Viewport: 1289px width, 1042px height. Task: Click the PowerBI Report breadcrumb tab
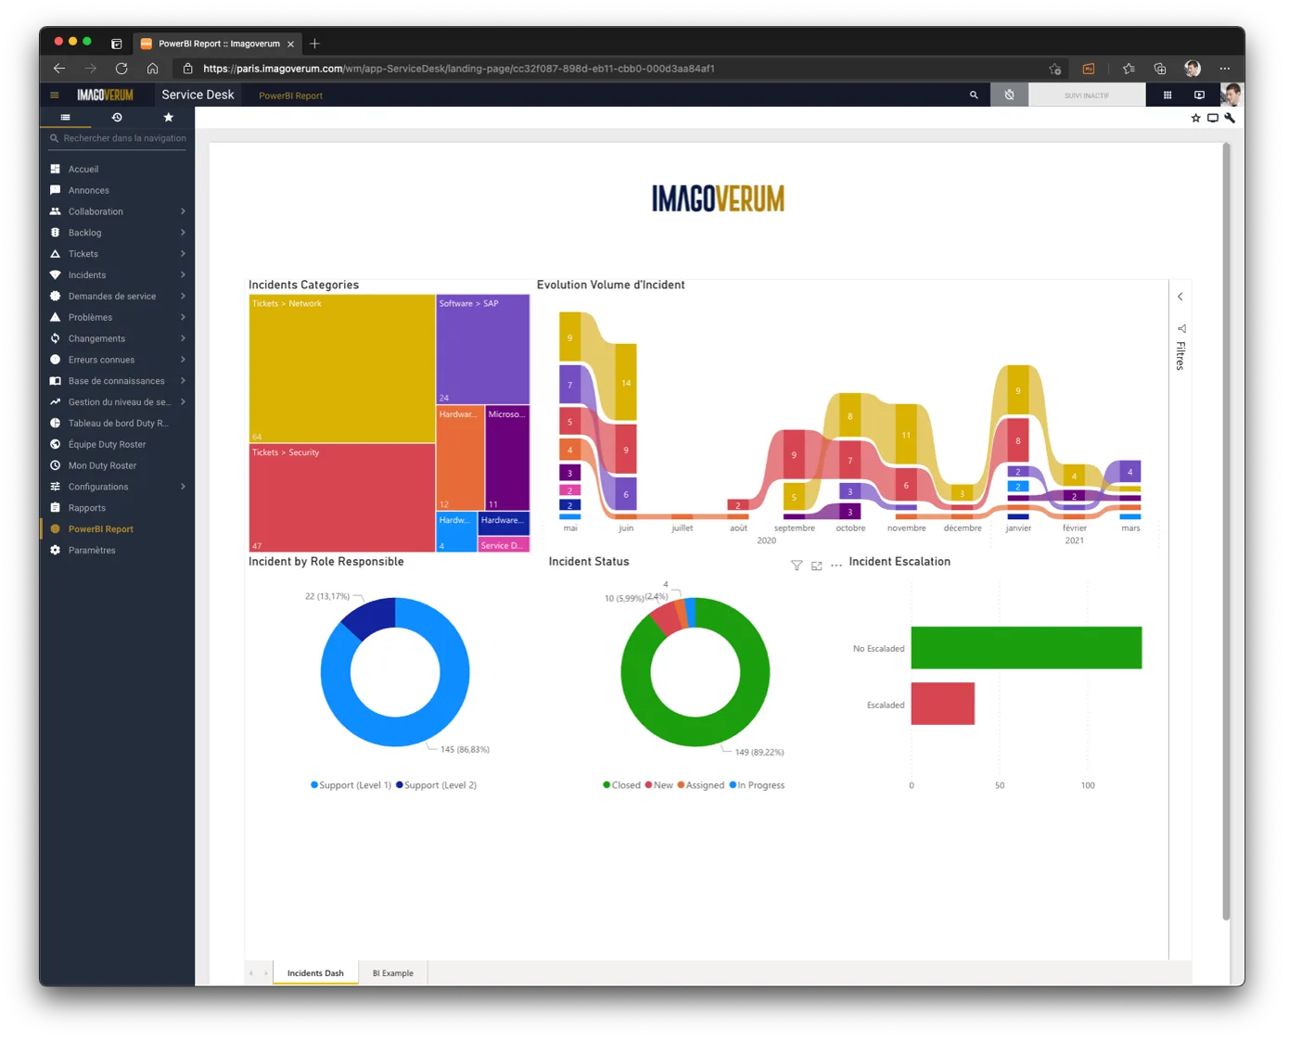290,95
